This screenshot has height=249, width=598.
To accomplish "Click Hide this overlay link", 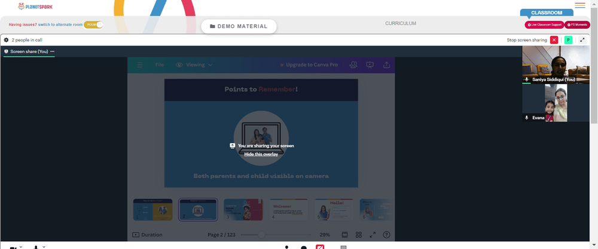I will point(261,154).
